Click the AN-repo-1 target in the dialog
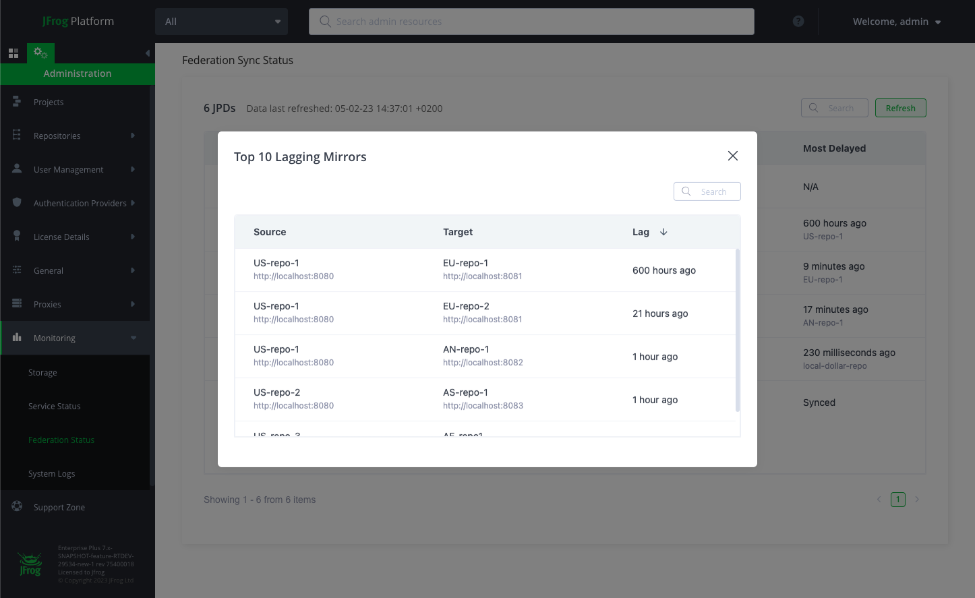This screenshot has height=598, width=975. coord(466,349)
